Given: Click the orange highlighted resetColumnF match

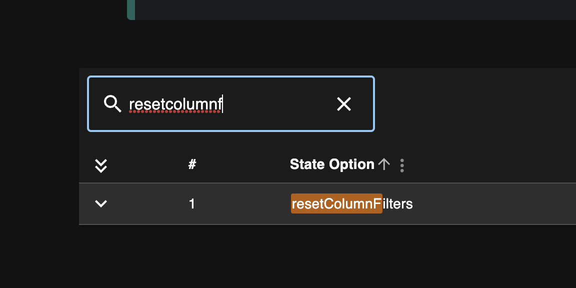Looking at the screenshot, I should [x=336, y=203].
